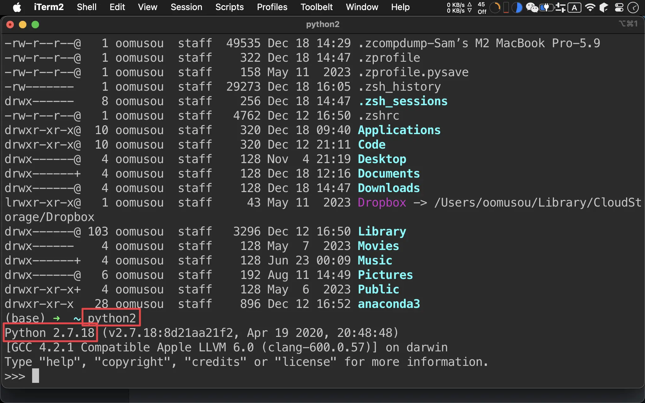Click the Music directory name
Viewport: 645px width, 403px height.
click(x=375, y=261)
